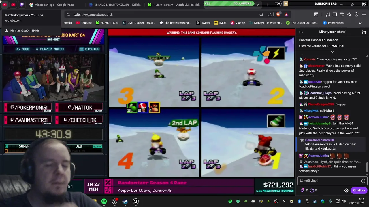Open Bluetooth tray icon
Image resolution: width=369 pixels, height=207 pixels.
coord(300,201)
